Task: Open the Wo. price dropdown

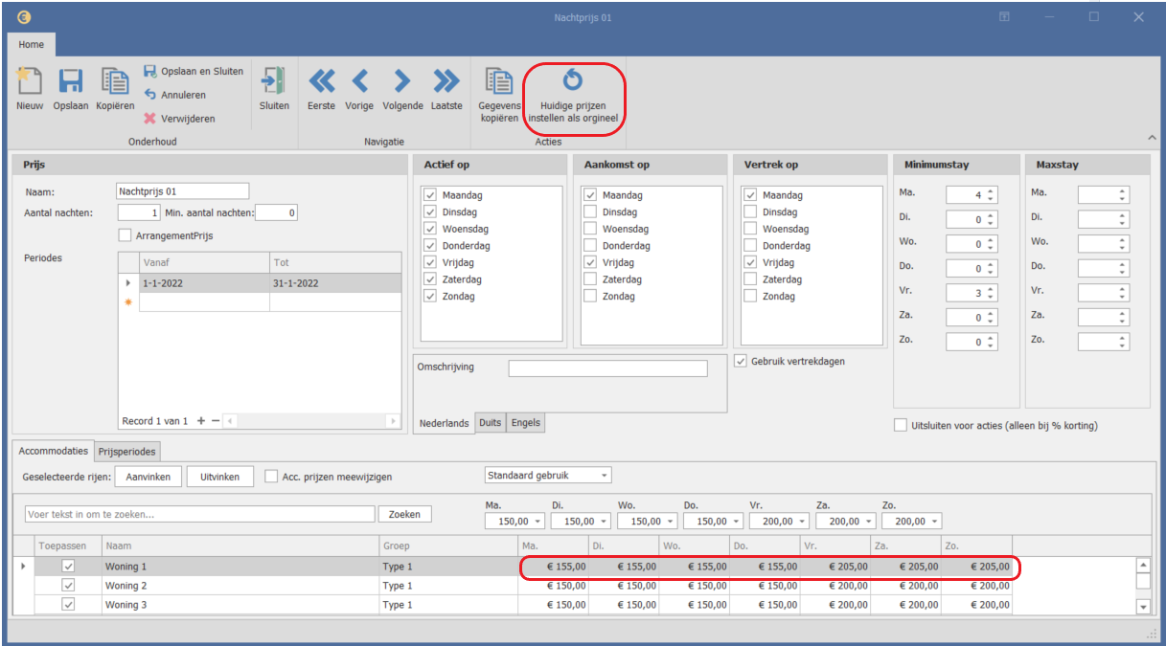Action: 669,522
